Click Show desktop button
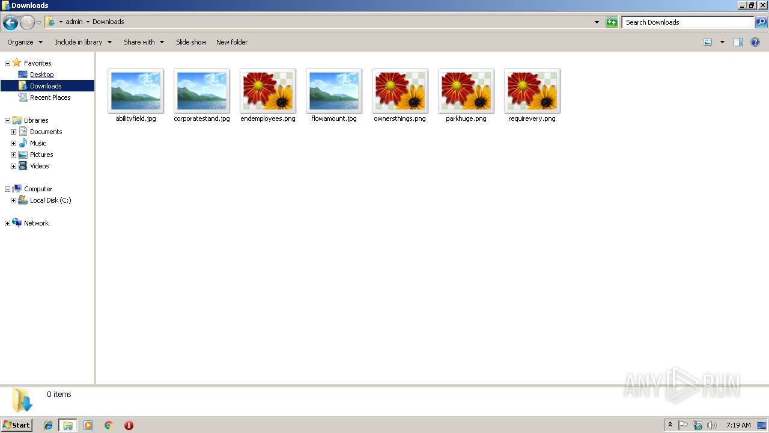The height and width of the screenshot is (433, 769). click(762, 425)
